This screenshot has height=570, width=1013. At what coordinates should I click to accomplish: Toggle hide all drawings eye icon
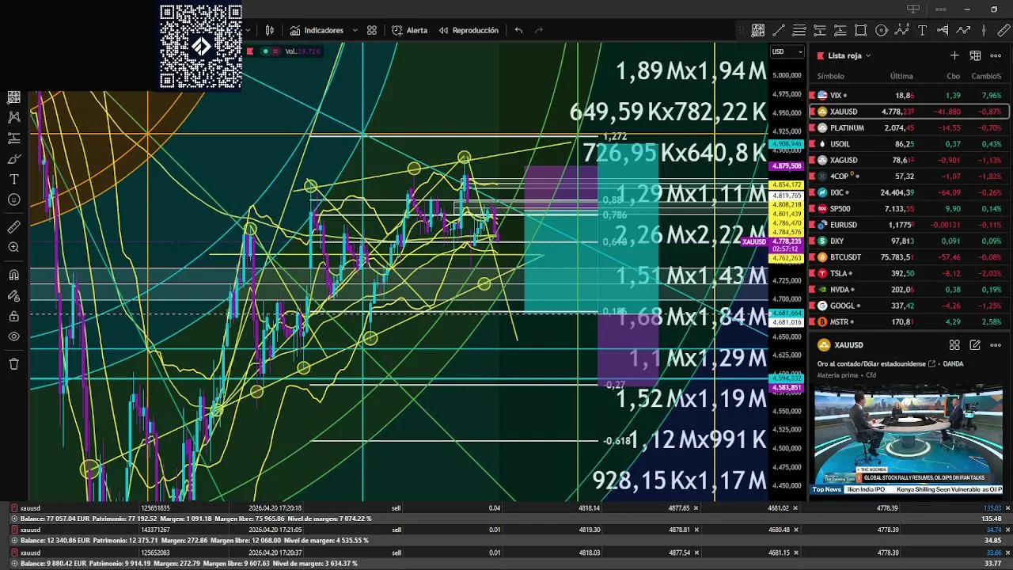click(14, 337)
